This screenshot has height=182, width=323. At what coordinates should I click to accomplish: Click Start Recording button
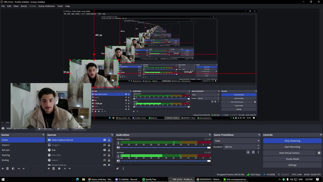pos(292,147)
